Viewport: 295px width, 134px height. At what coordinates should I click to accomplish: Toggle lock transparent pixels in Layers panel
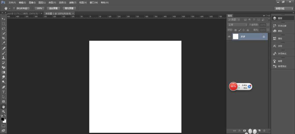coord(235,30)
